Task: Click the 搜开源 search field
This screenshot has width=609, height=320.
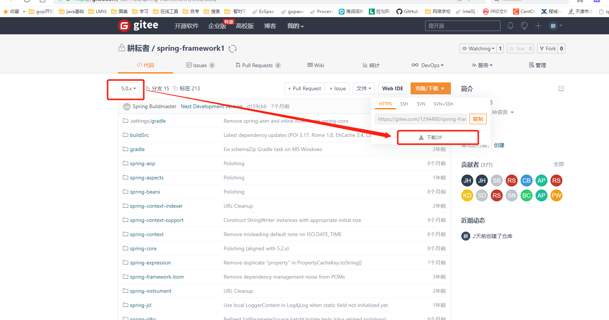Action: click(x=463, y=26)
